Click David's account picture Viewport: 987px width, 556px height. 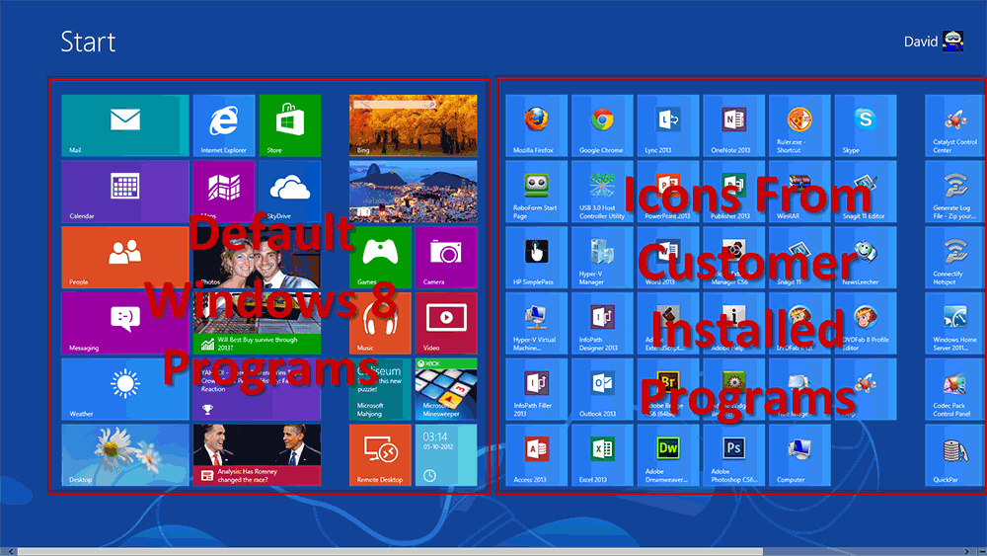click(x=952, y=40)
